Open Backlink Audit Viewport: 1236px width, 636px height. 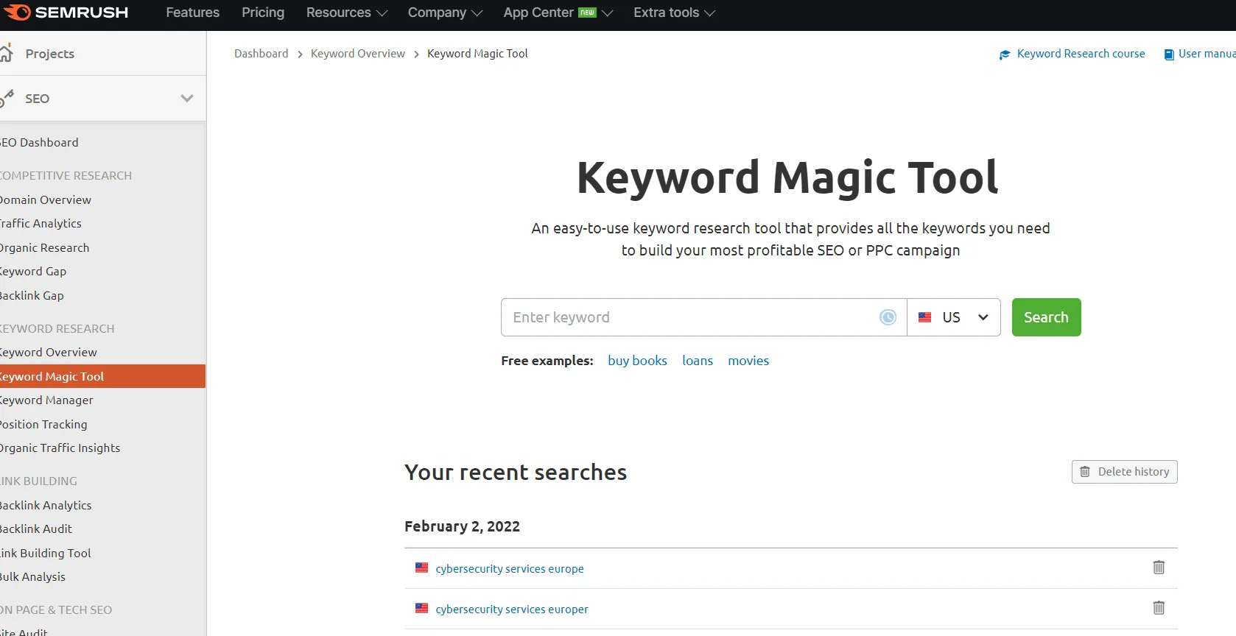click(x=36, y=529)
